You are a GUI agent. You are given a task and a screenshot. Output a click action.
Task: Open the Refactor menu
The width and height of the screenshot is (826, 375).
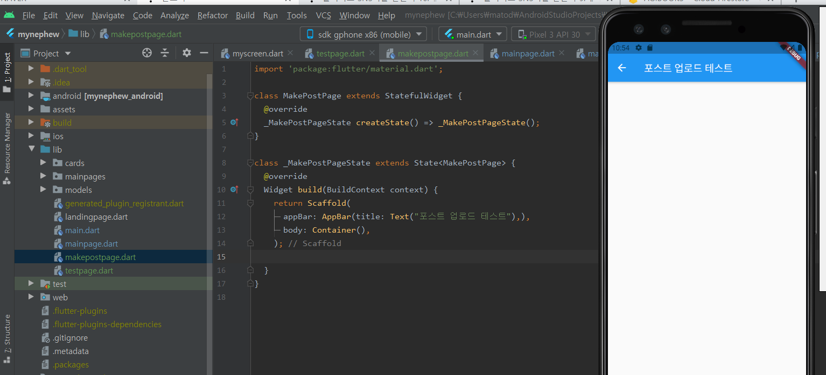tap(213, 16)
